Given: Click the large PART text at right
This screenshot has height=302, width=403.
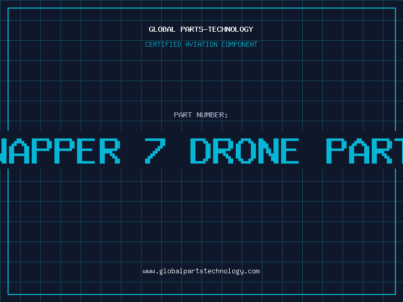Looking at the screenshot, I should tap(364, 151).
